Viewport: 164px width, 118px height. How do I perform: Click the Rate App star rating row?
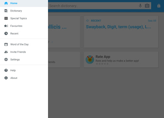102,64
